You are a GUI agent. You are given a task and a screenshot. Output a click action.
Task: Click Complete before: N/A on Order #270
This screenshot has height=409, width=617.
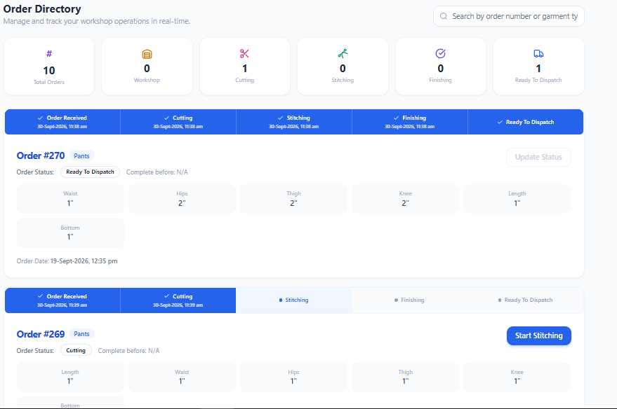(x=157, y=172)
